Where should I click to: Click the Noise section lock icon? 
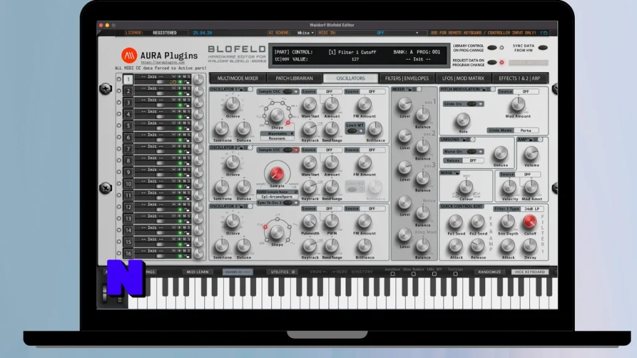pyautogui.click(x=457, y=173)
